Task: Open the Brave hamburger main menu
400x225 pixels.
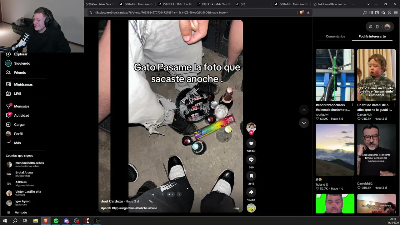Action: click(x=396, y=12)
